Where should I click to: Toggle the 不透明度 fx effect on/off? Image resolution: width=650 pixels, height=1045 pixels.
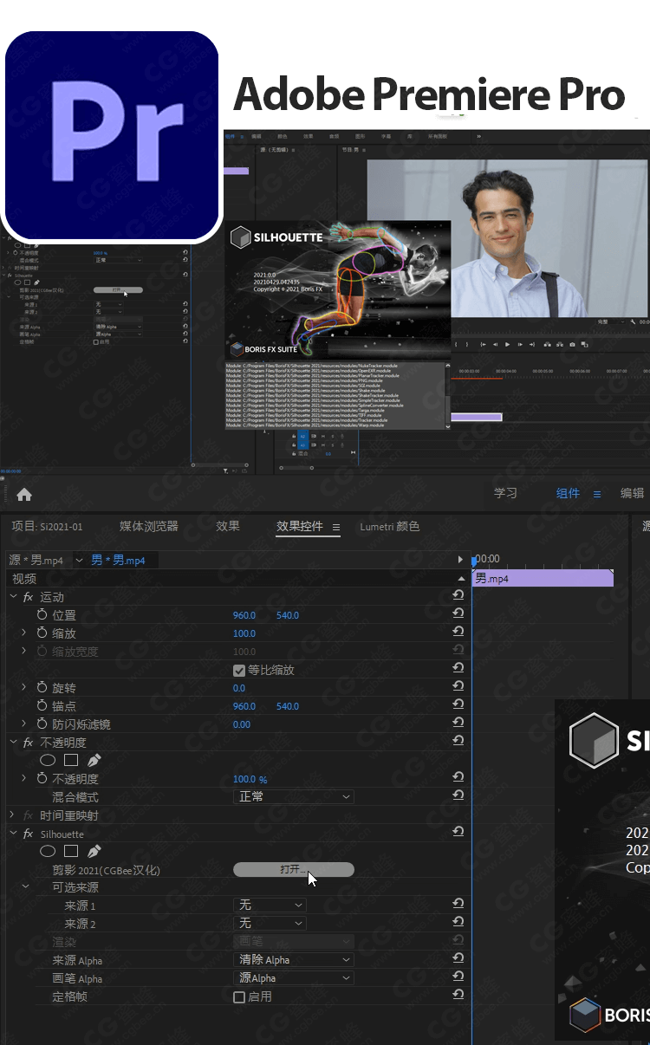click(28, 743)
